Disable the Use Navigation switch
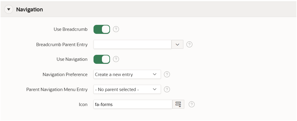Viewport: 297px width, 121px height. coord(102,59)
